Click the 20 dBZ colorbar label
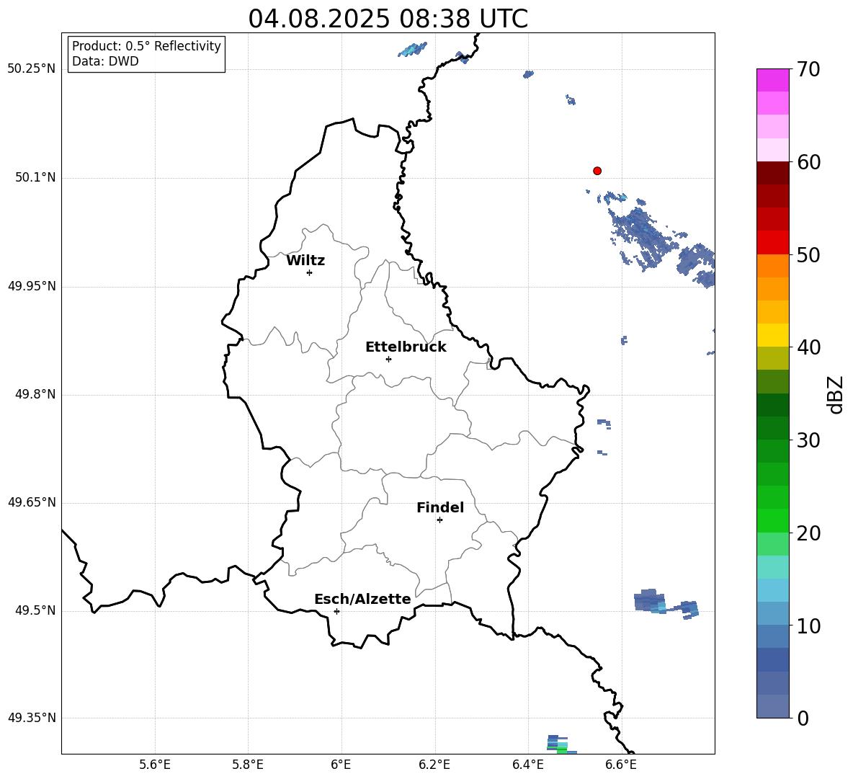The image size is (853, 779). point(808,533)
